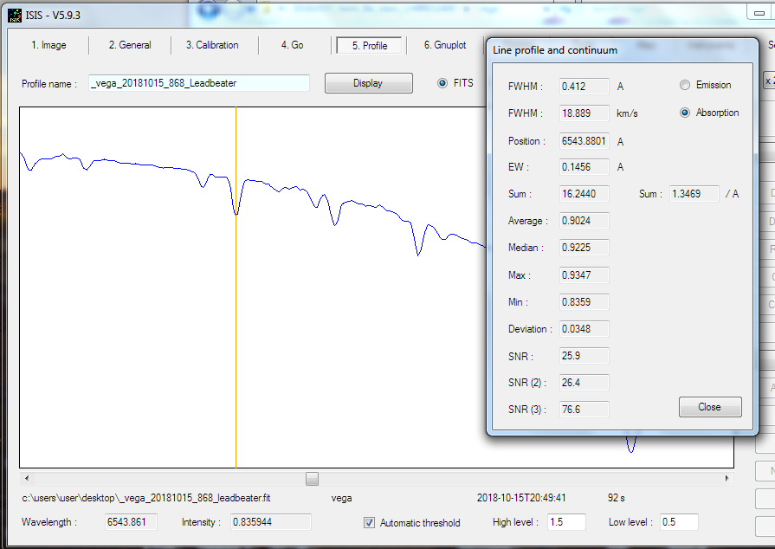775x549 pixels.
Task: Choose the Emission line option
Action: (x=685, y=85)
